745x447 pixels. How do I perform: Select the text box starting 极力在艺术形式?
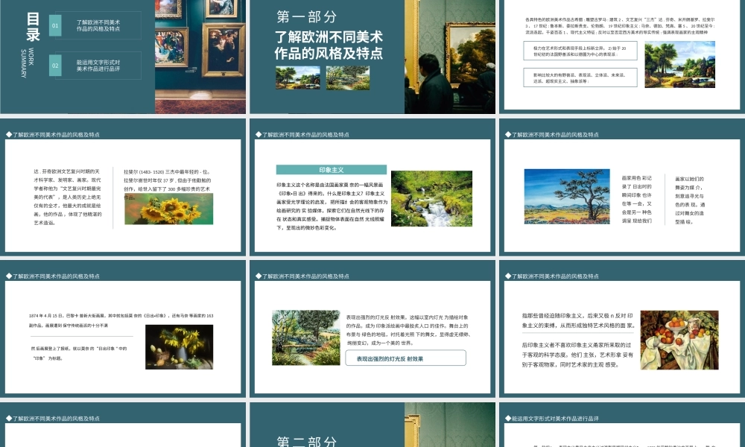580,51
